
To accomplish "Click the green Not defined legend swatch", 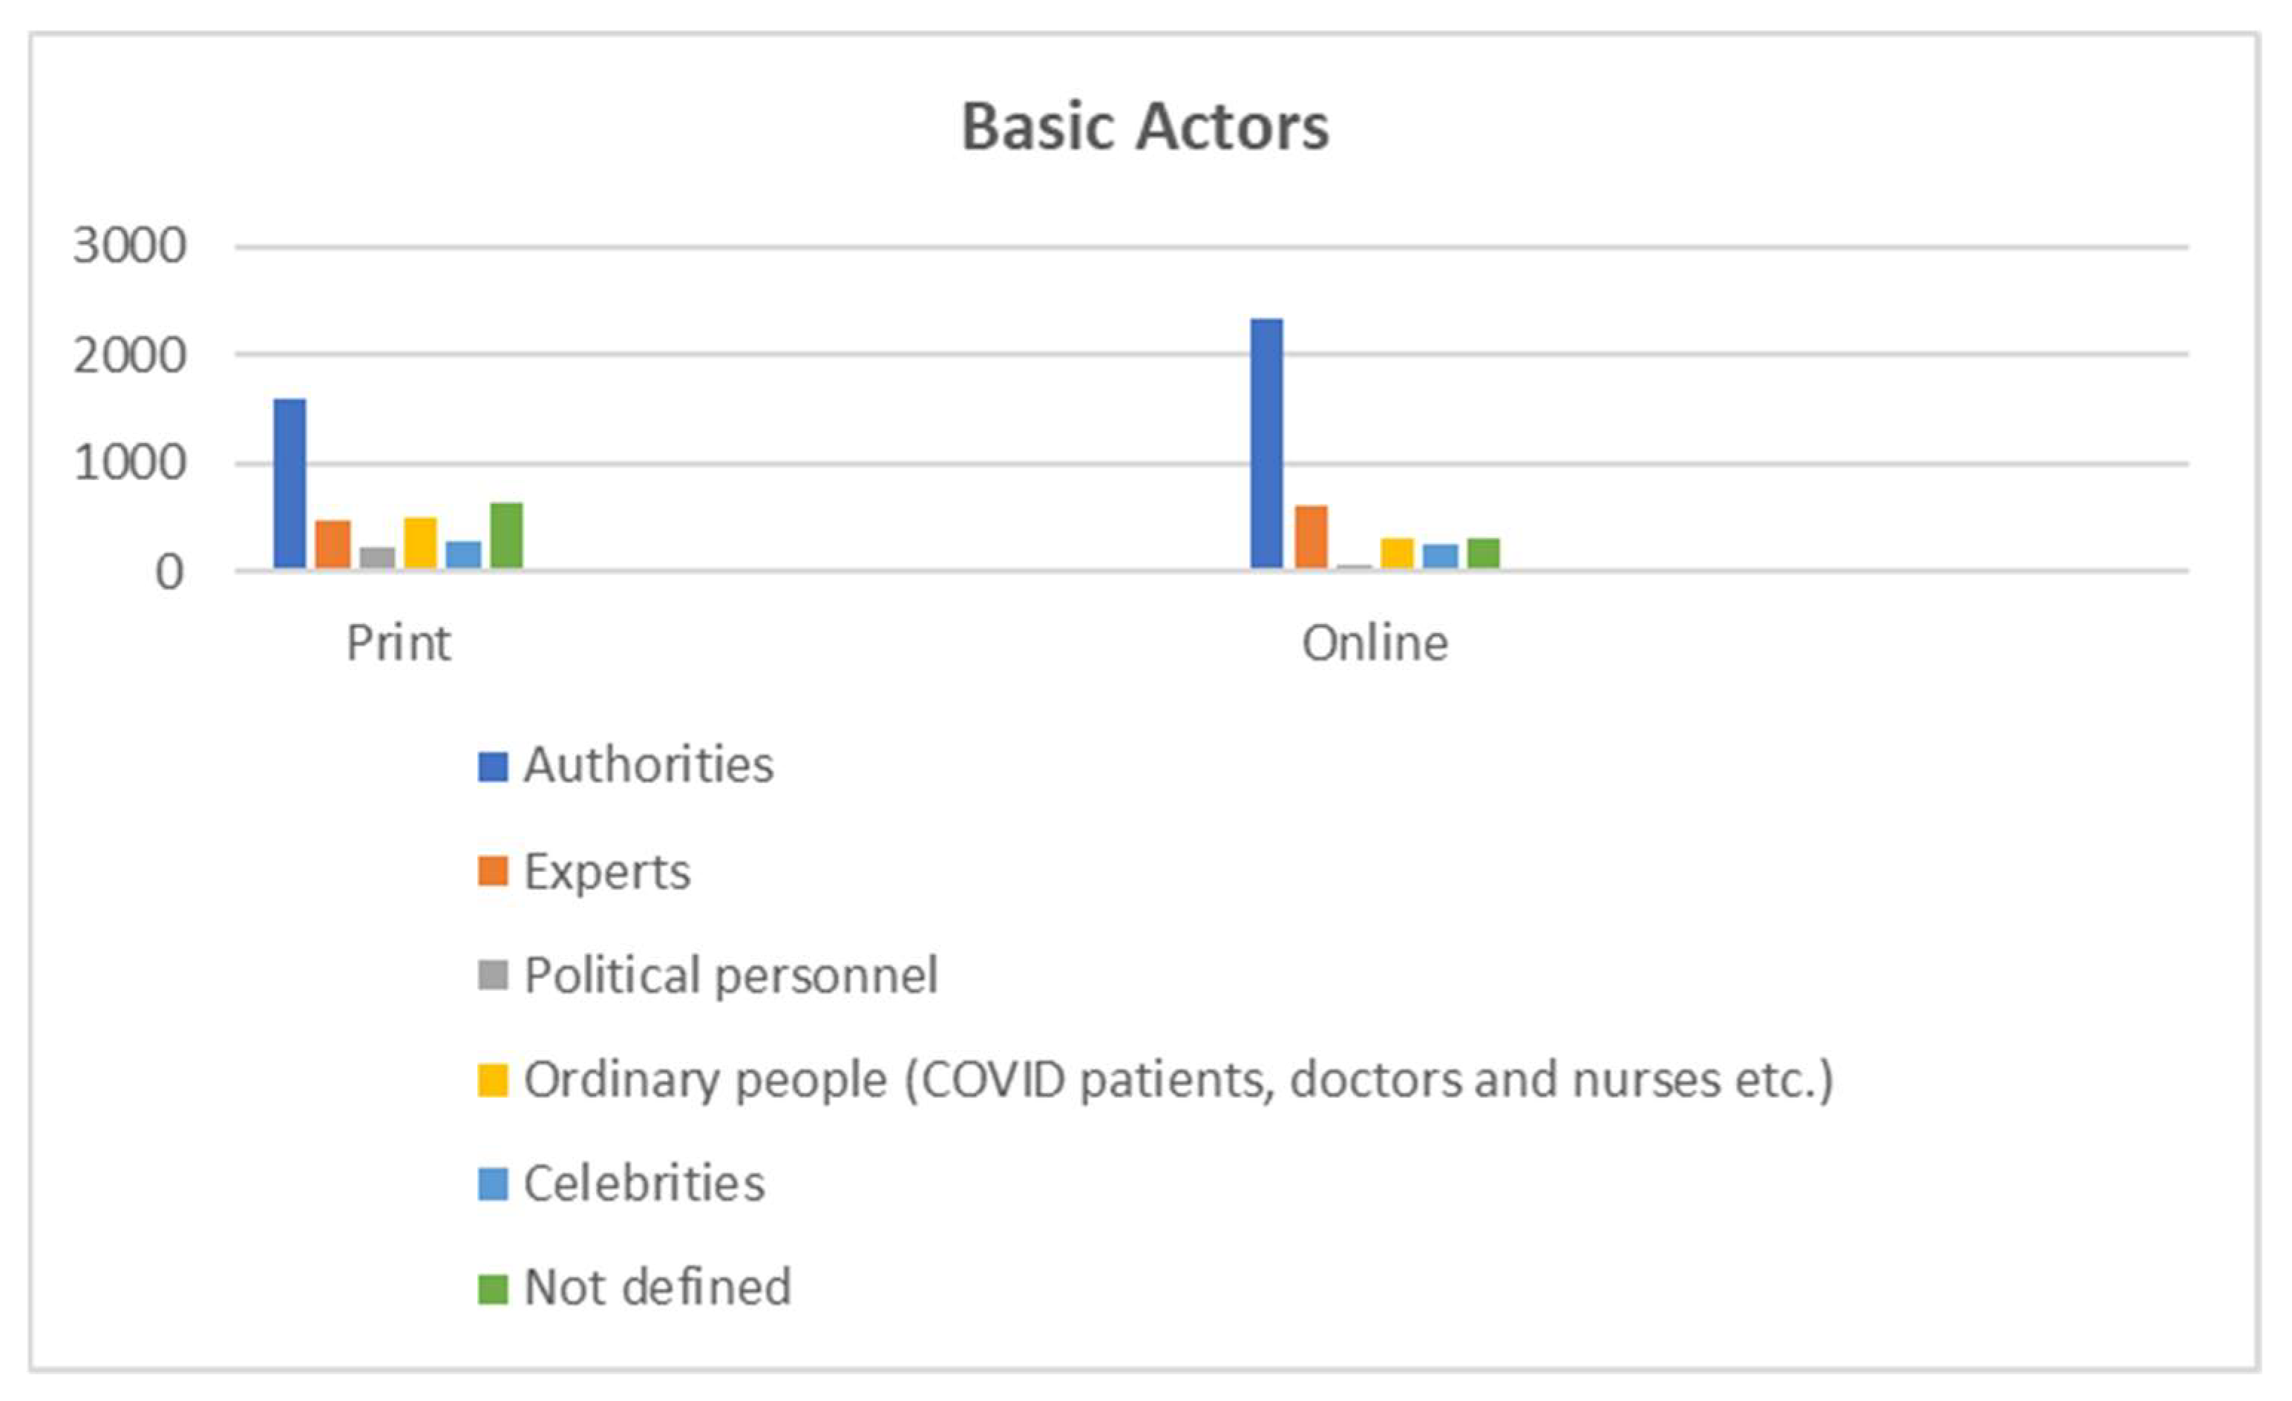I will [x=492, y=1288].
